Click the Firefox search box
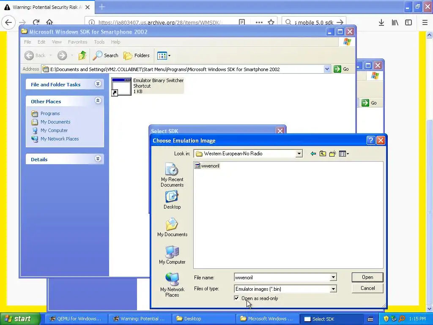This screenshot has height=325, width=433. click(x=314, y=22)
